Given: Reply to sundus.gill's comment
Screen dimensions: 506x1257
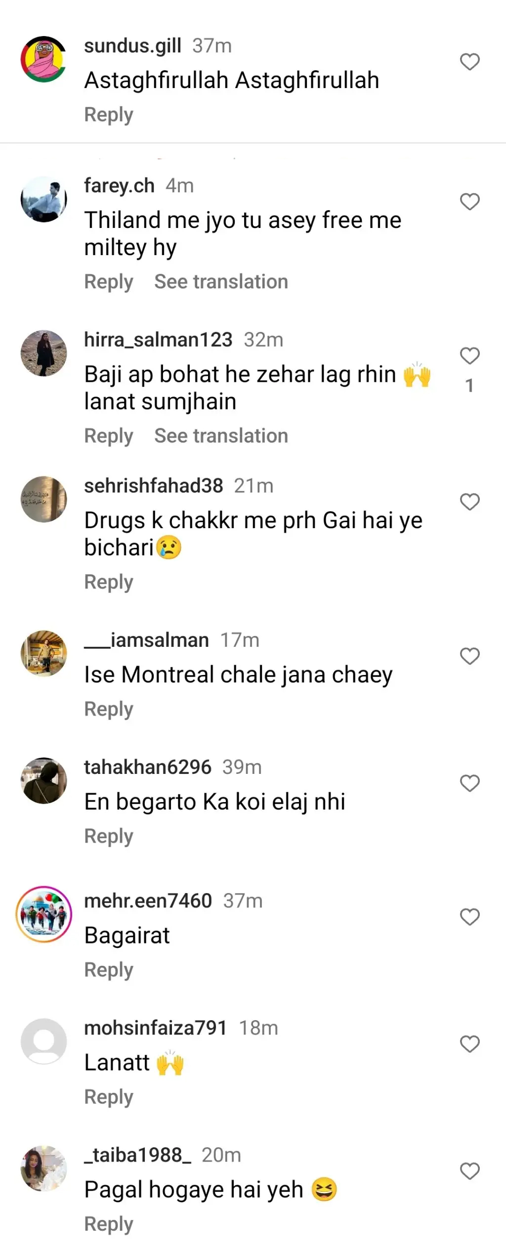Looking at the screenshot, I should click(109, 115).
